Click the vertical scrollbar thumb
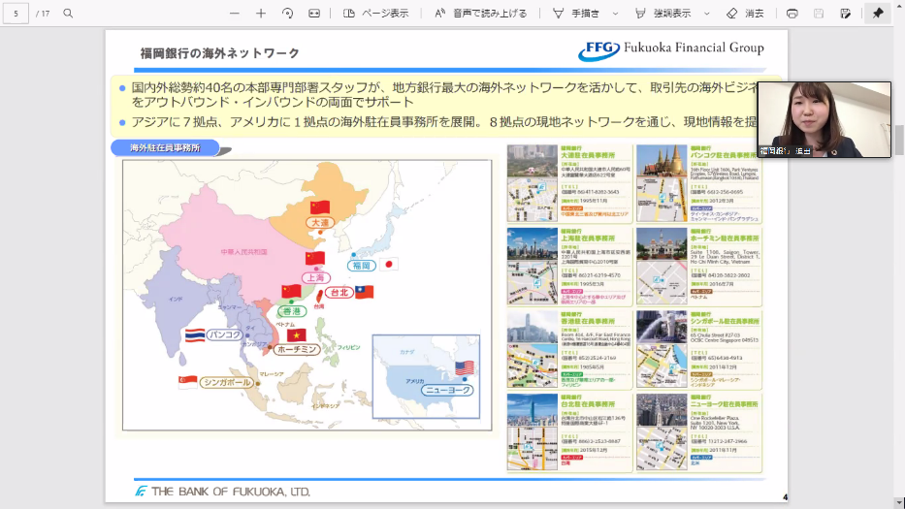905x509 pixels. (898, 141)
